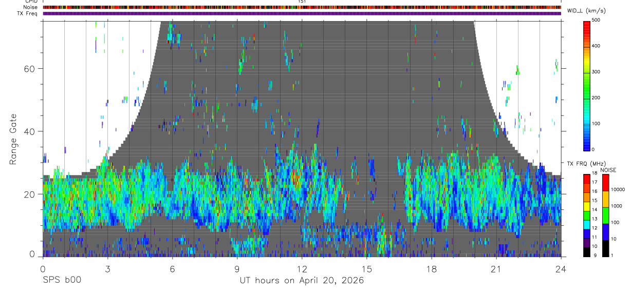Screen dimensions: 631x291
Task: Click the "TX FRQ (MHz)" legend title
Action: pos(586,164)
